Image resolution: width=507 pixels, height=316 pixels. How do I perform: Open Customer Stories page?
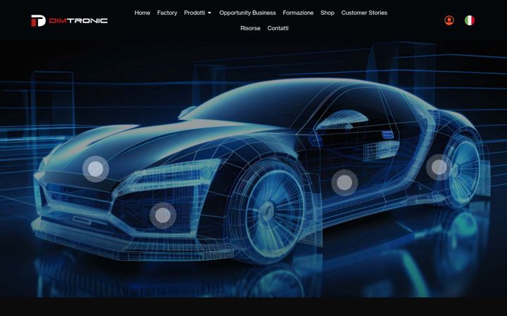coord(364,13)
